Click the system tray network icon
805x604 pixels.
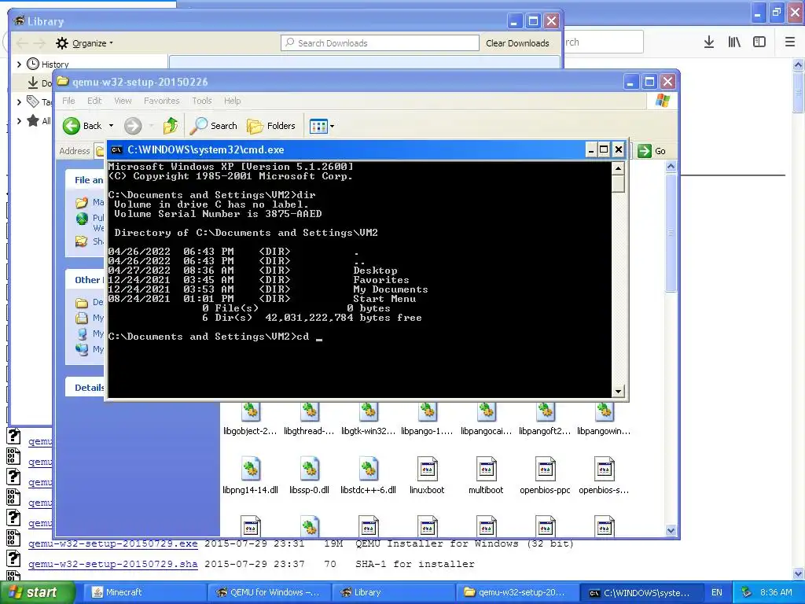(x=746, y=592)
